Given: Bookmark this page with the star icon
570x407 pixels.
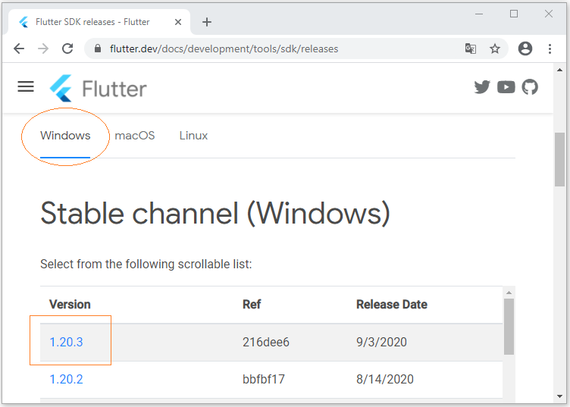Looking at the screenshot, I should click(x=495, y=49).
